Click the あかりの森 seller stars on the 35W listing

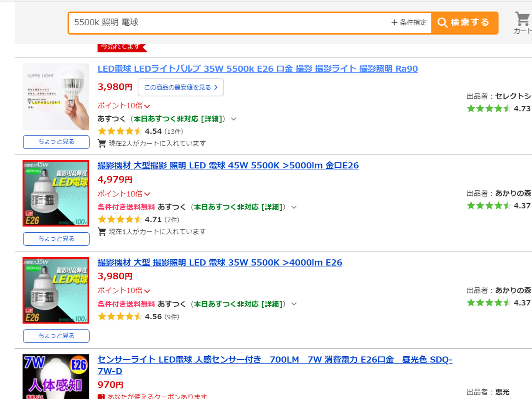489,303
